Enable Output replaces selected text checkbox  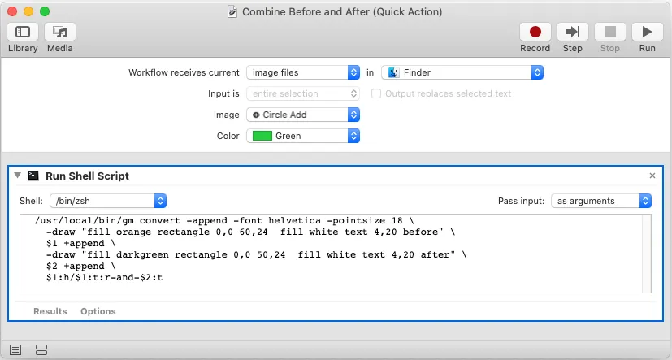376,93
